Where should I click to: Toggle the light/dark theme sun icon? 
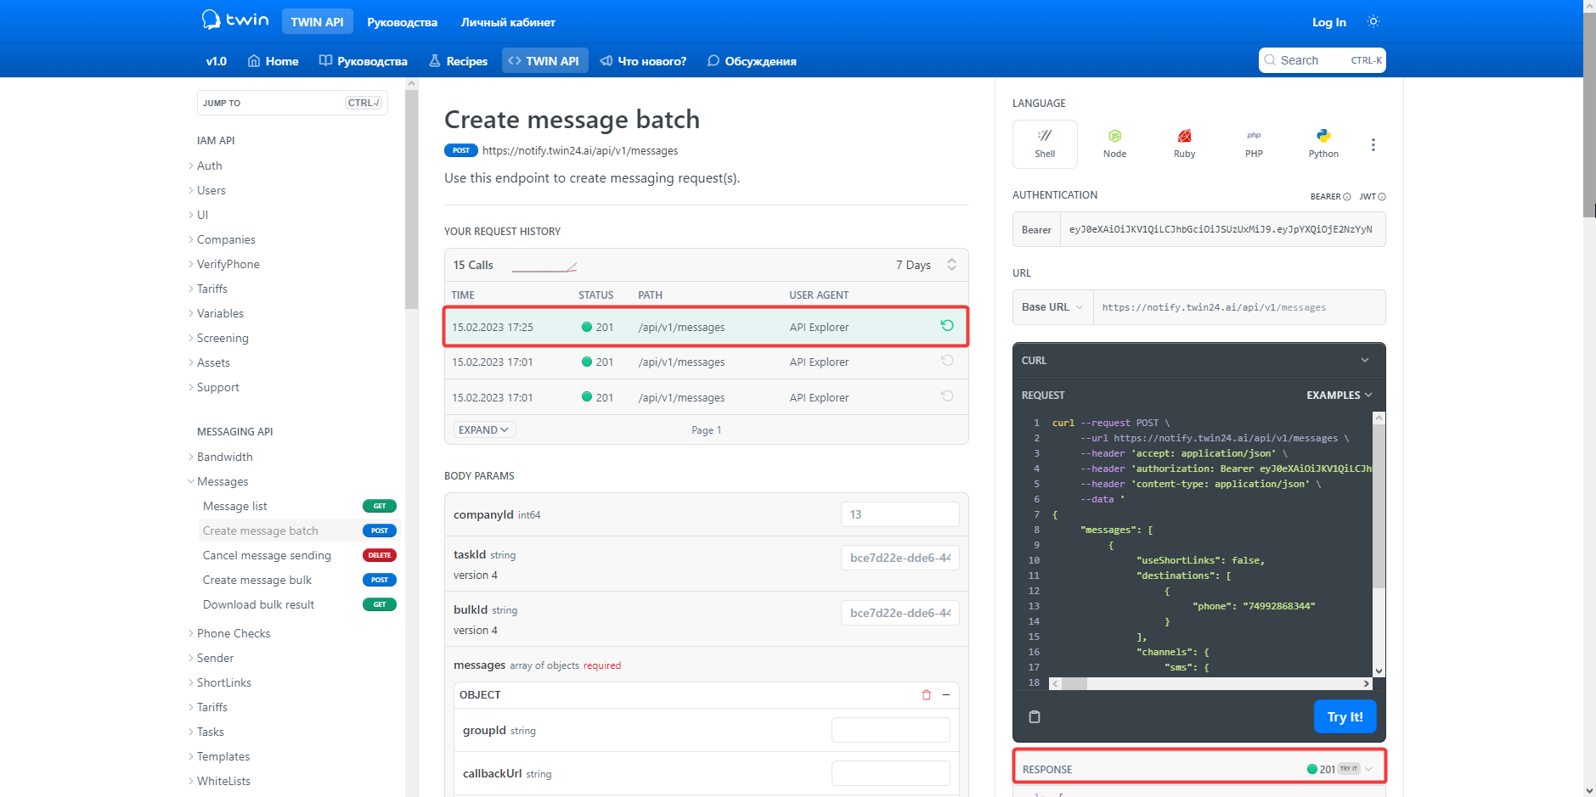pos(1373,21)
